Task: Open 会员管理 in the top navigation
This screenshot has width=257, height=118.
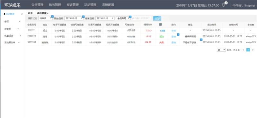Action: pos(37,5)
